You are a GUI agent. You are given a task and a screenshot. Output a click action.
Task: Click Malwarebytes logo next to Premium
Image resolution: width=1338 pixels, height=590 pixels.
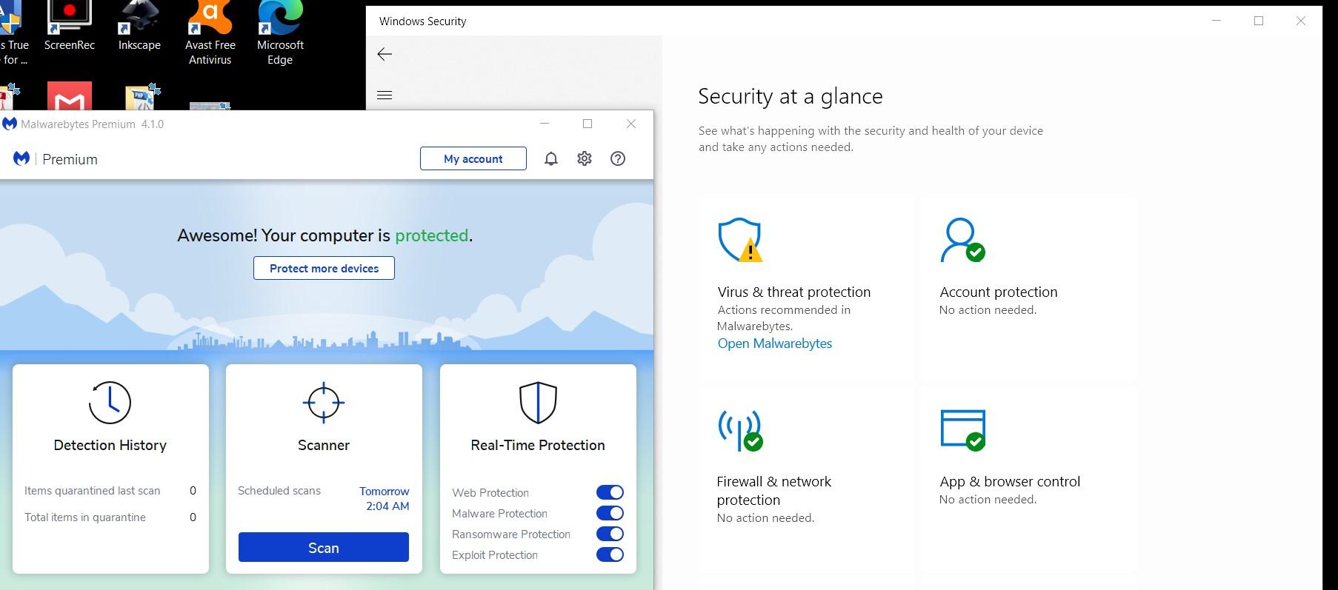21,158
